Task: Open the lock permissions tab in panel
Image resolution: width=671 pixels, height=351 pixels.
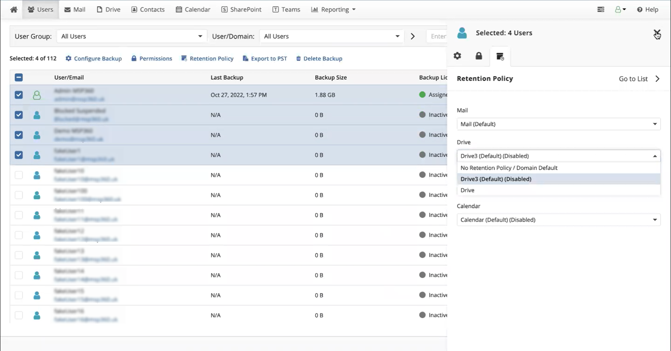Action: pyautogui.click(x=479, y=56)
